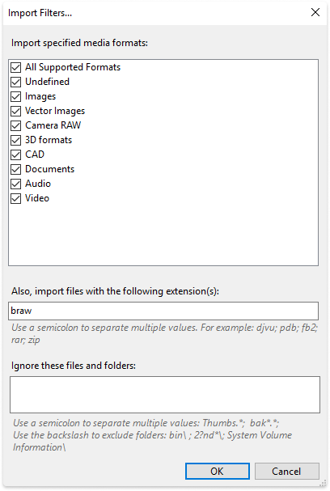Viewport: 330px width, 491px height.
Task: Toggle the Vector Images checkbox
Action: click(x=16, y=111)
